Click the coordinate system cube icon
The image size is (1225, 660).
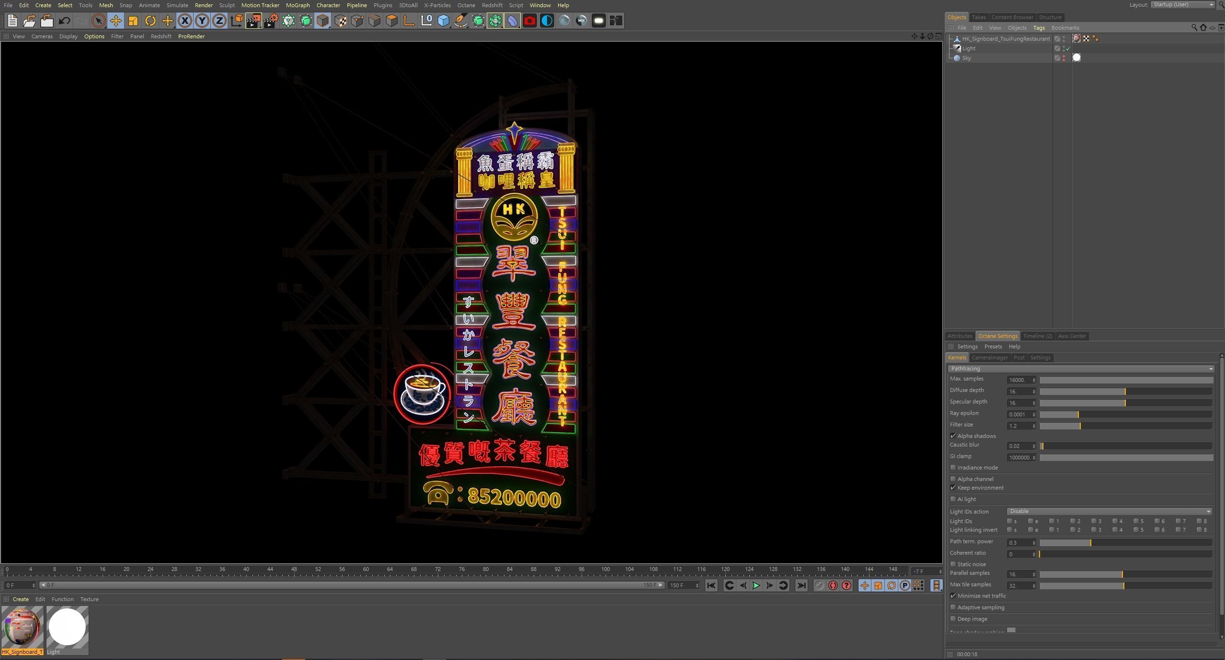point(236,21)
